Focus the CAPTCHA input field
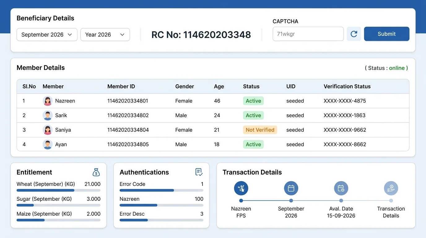Image resolution: width=426 pixels, height=238 pixels. pos(308,34)
